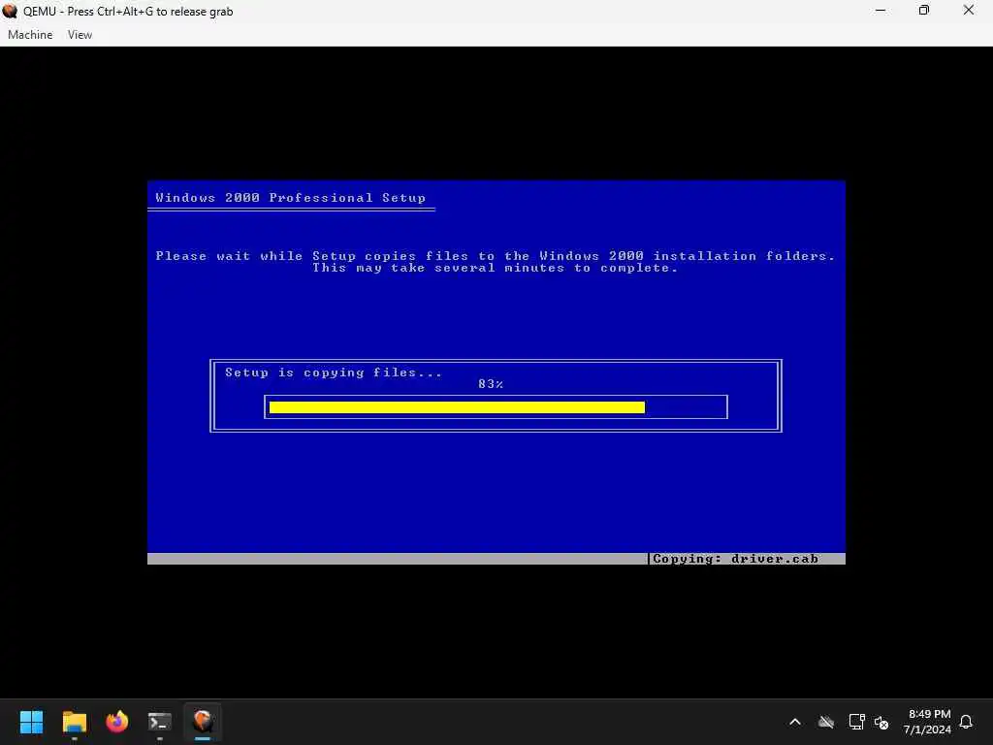Click 'Setup is copying files...' text

tap(334, 372)
